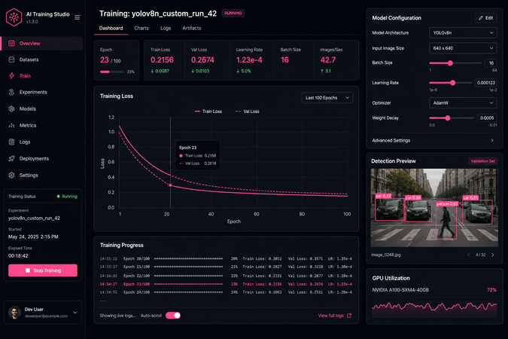Click image_0248.jpg file name
508x339 pixels.
[x=385, y=255]
